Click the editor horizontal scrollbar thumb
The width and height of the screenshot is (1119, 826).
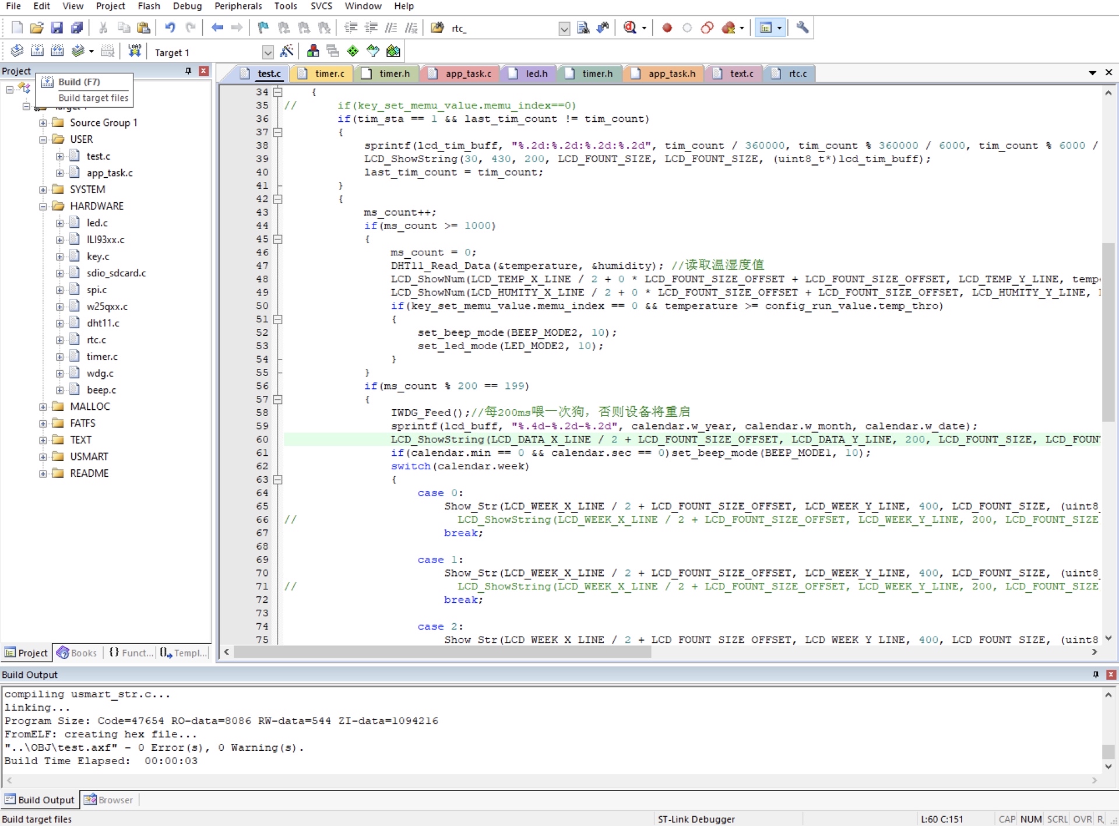[443, 652]
